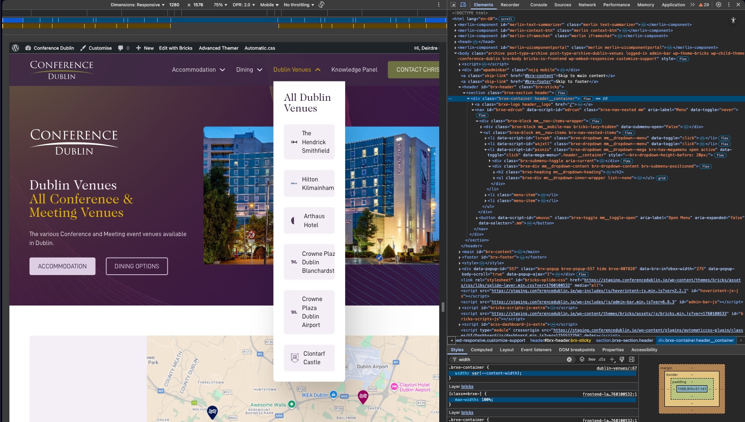This screenshot has height=422, width=745.
Task: Add new style rule with plus icon
Action: 612,359
